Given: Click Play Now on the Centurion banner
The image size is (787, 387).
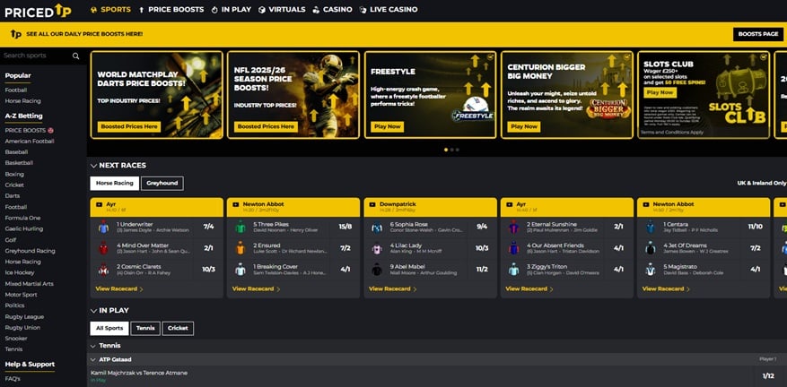Looking at the screenshot, I should [523, 127].
